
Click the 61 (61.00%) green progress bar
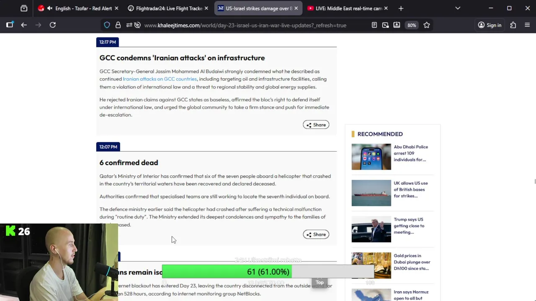[268, 272]
